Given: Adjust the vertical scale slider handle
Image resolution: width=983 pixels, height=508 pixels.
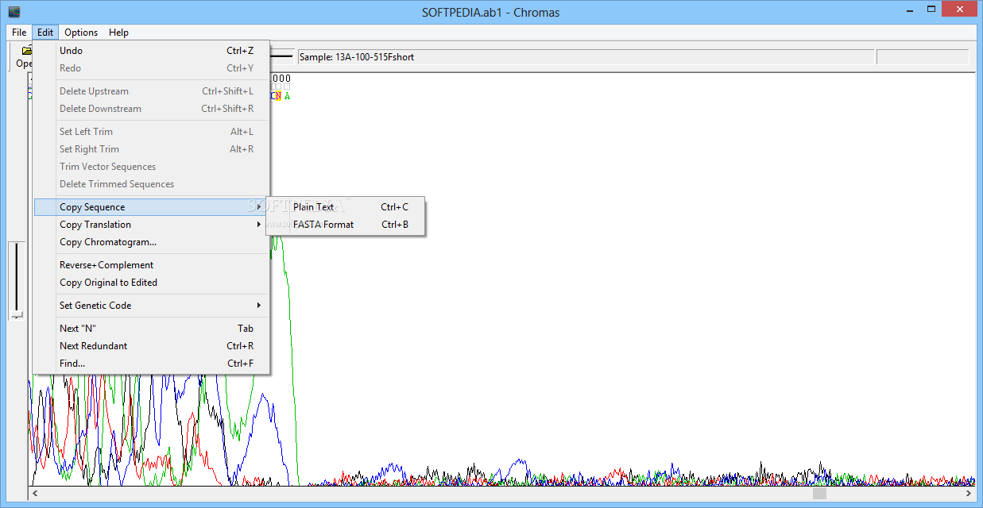Looking at the screenshot, I should tap(16, 314).
